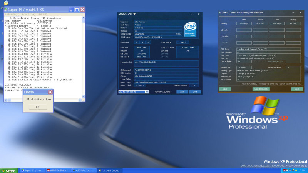Click the left arrow of Super PI horizontal scrollbar
The width and height of the screenshot is (308, 173).
[x=6, y=100]
